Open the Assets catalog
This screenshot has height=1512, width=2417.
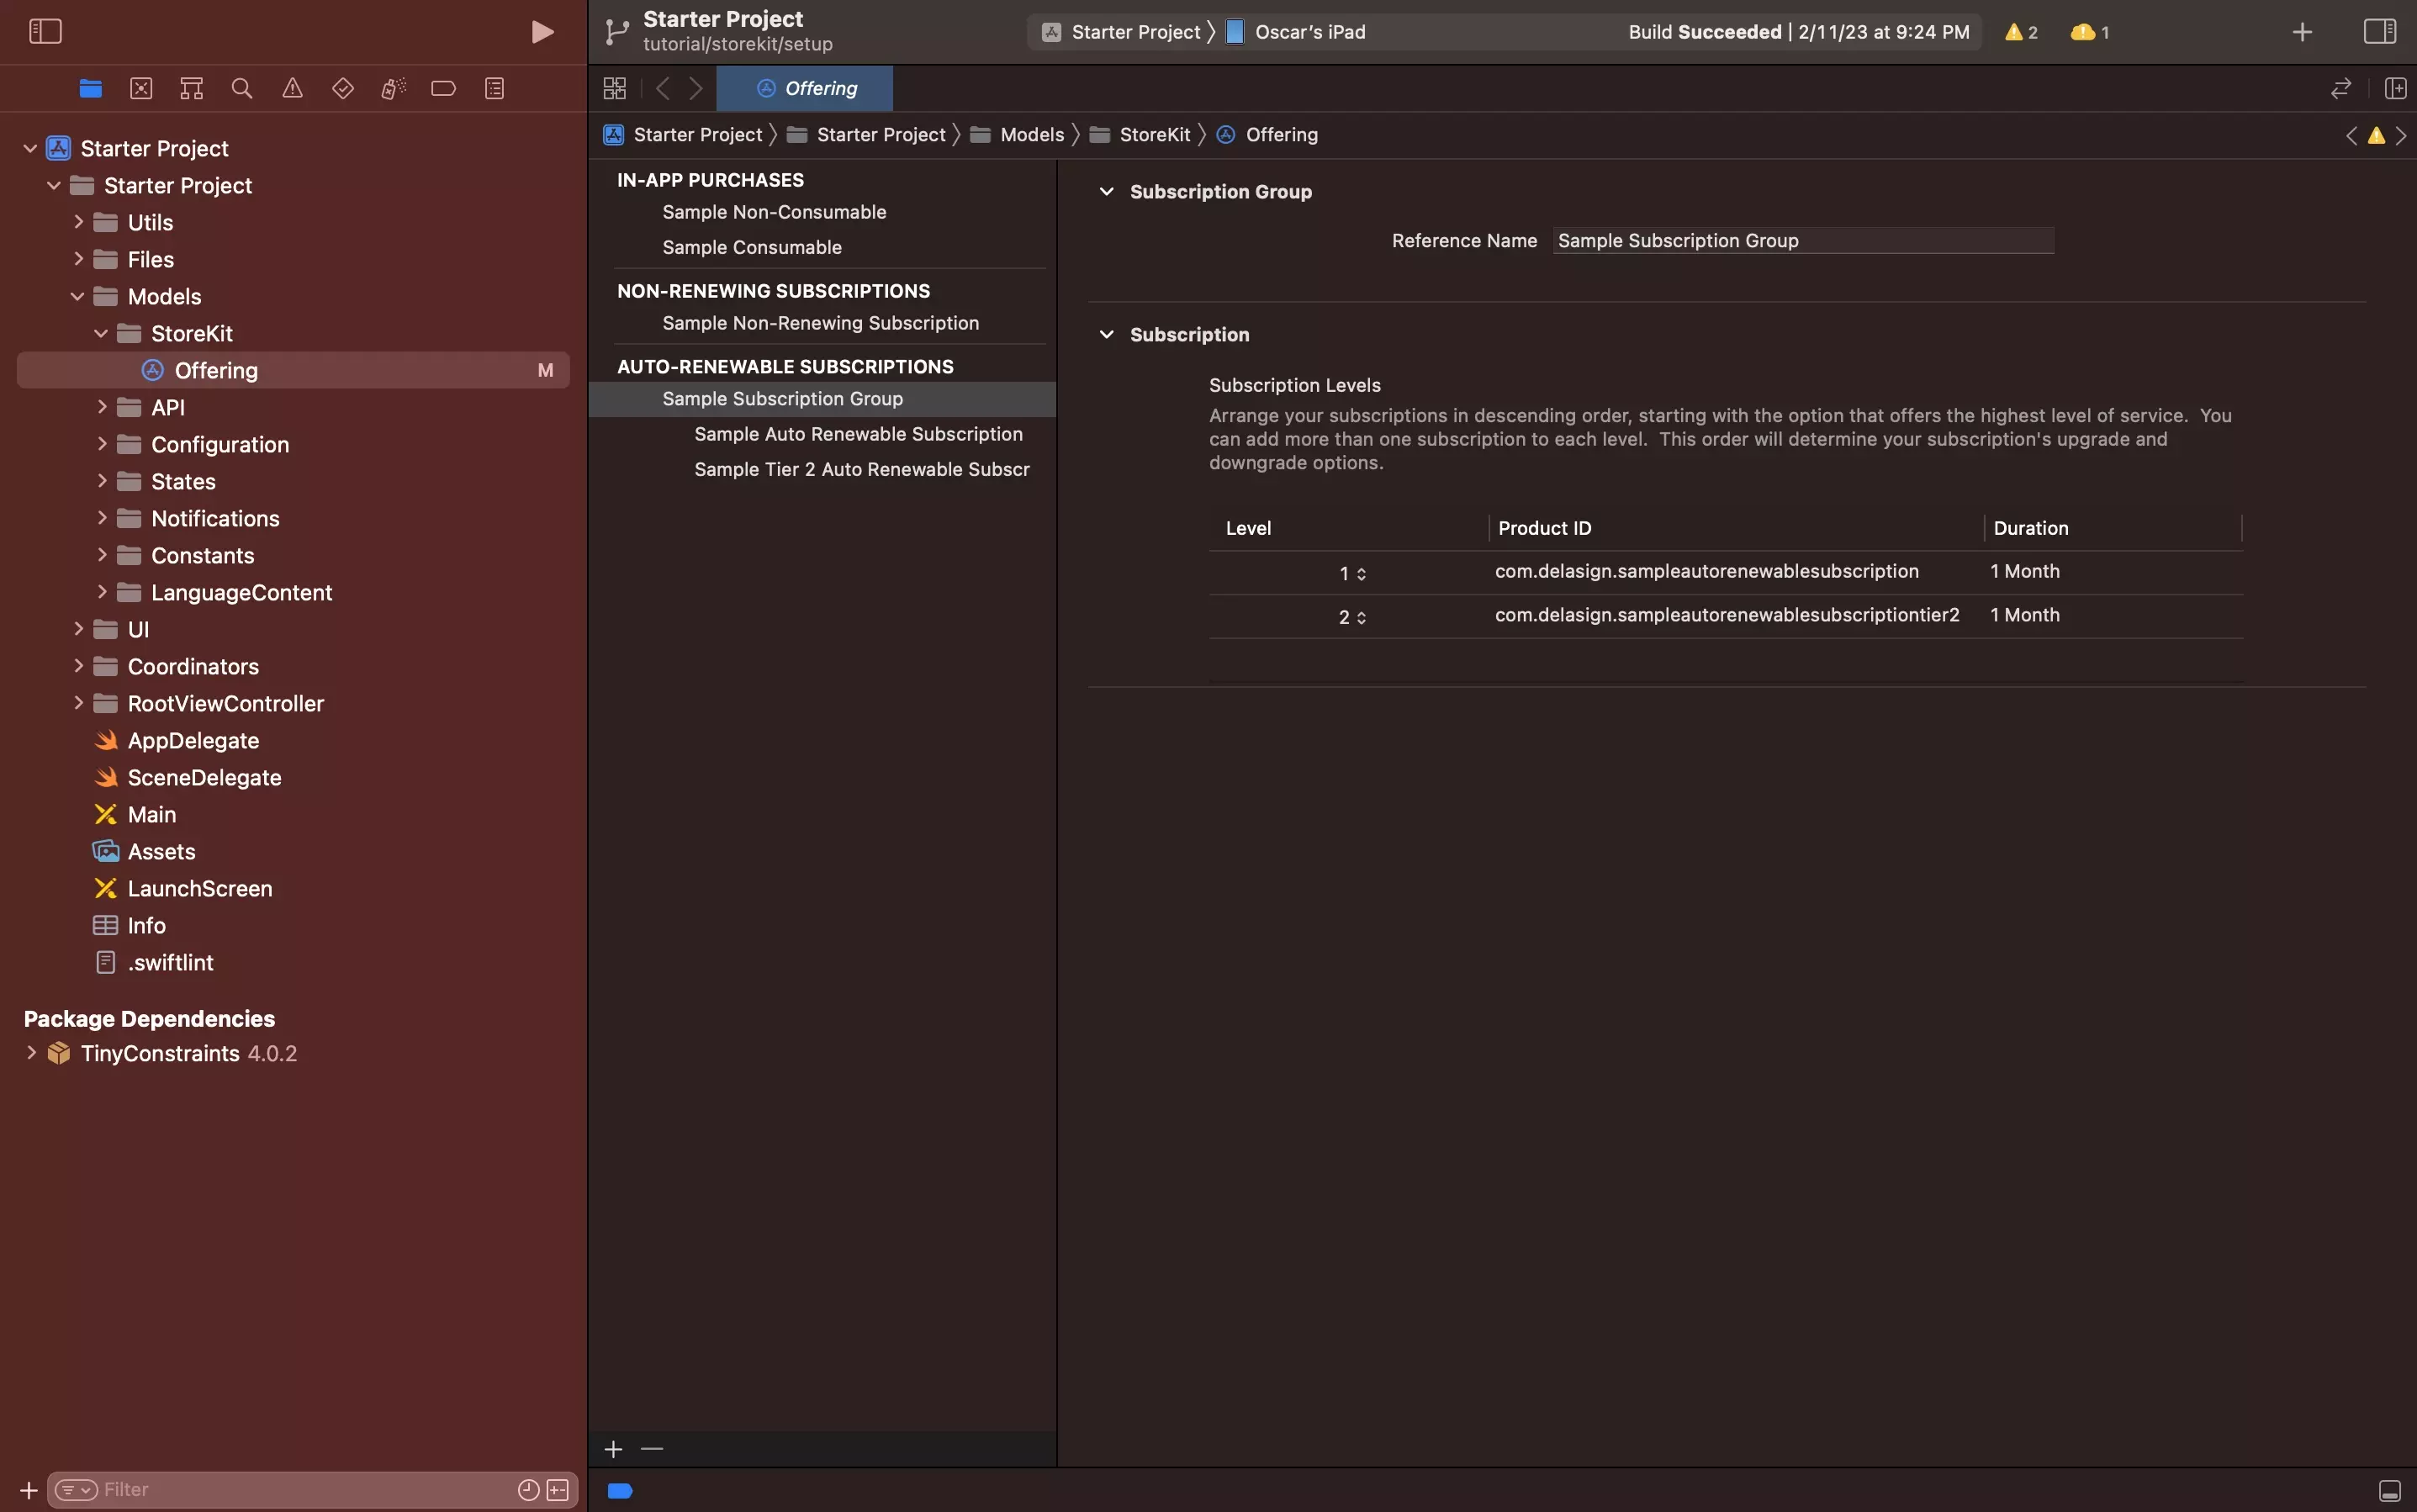161,851
